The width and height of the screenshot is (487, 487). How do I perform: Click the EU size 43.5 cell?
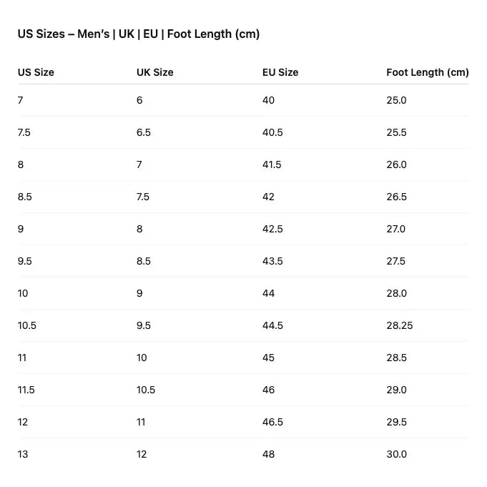[x=272, y=261]
